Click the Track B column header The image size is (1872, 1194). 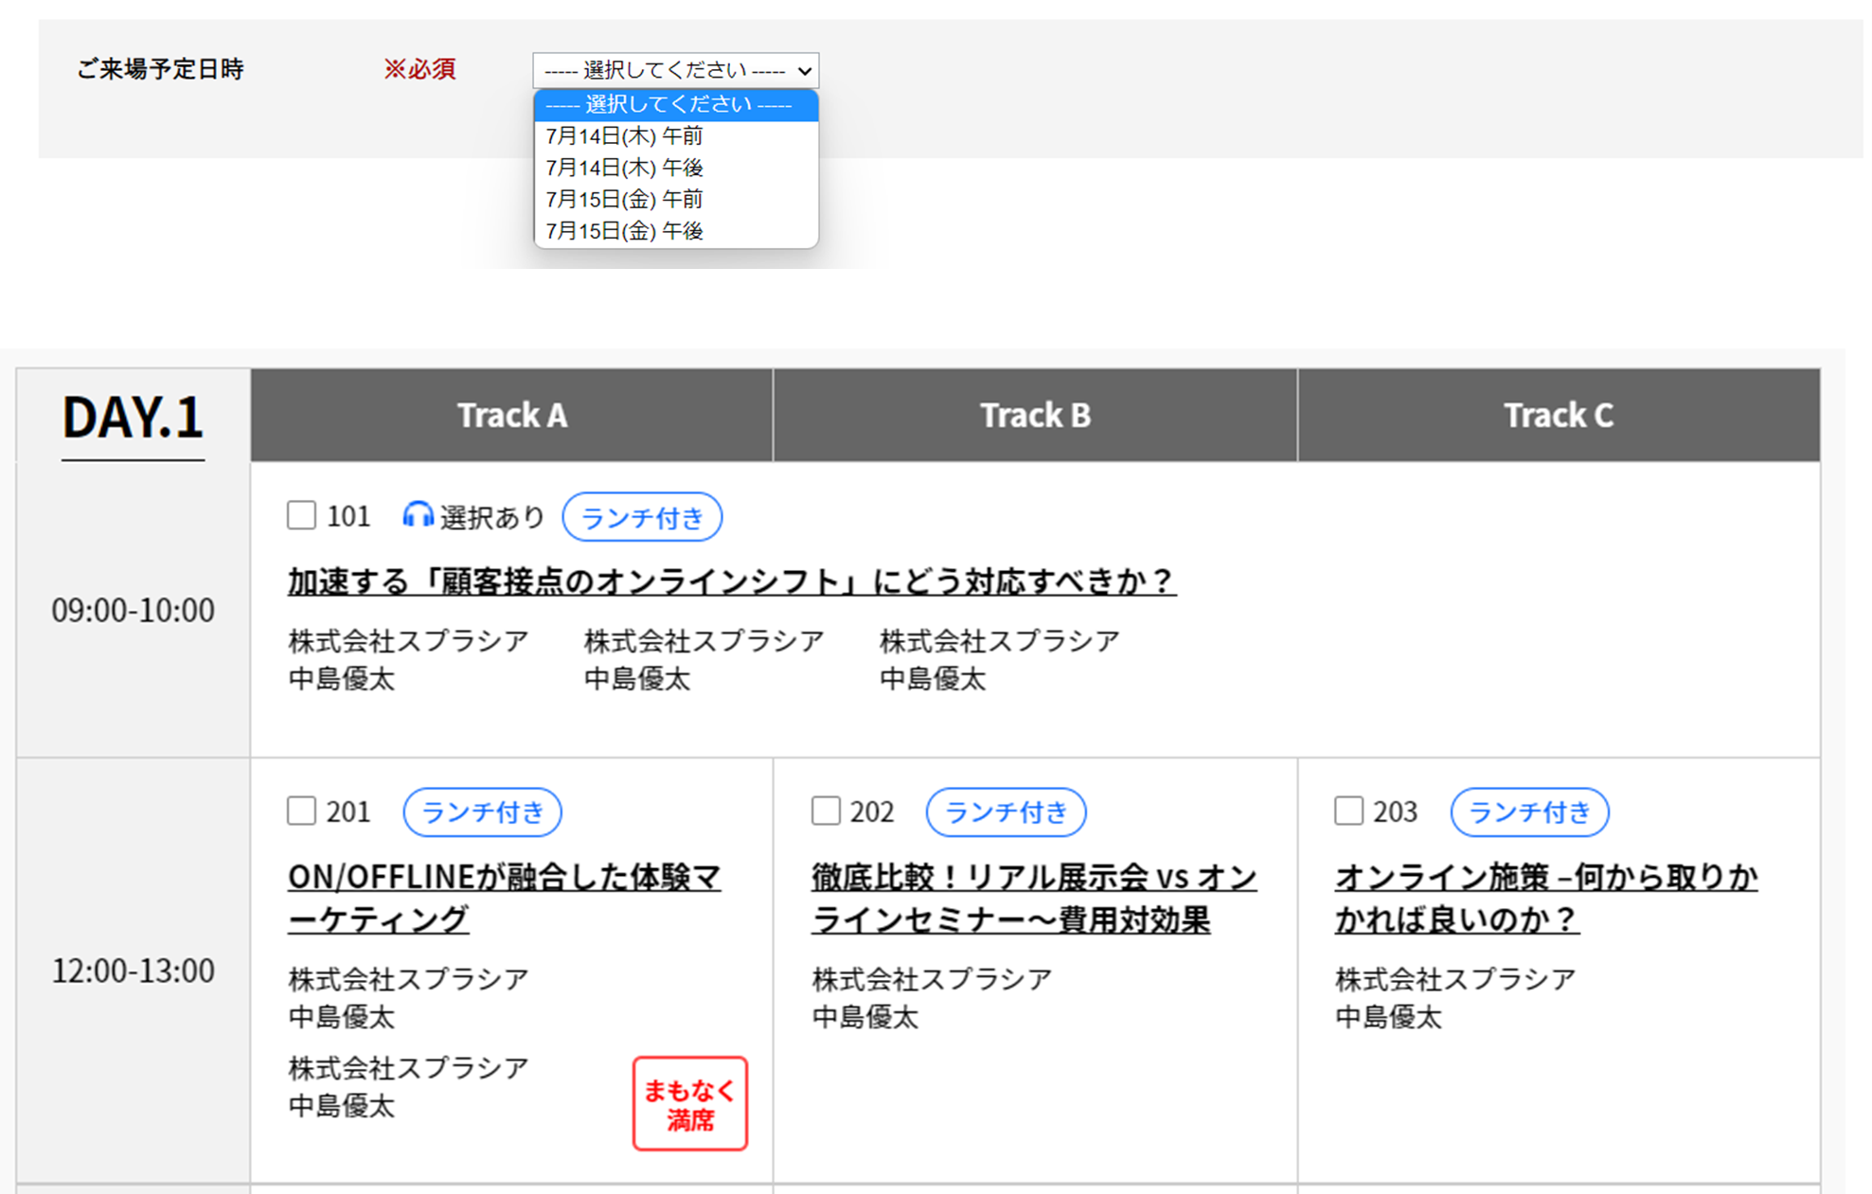tap(1036, 415)
